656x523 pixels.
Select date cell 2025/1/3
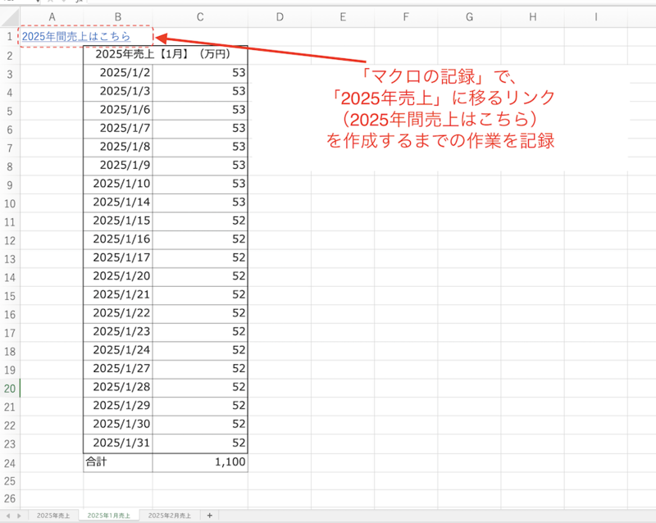(118, 92)
